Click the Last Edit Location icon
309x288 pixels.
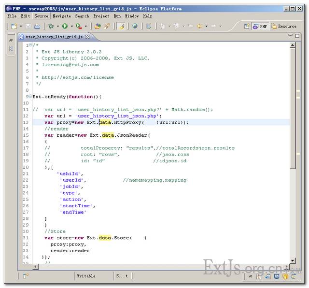point(190,26)
